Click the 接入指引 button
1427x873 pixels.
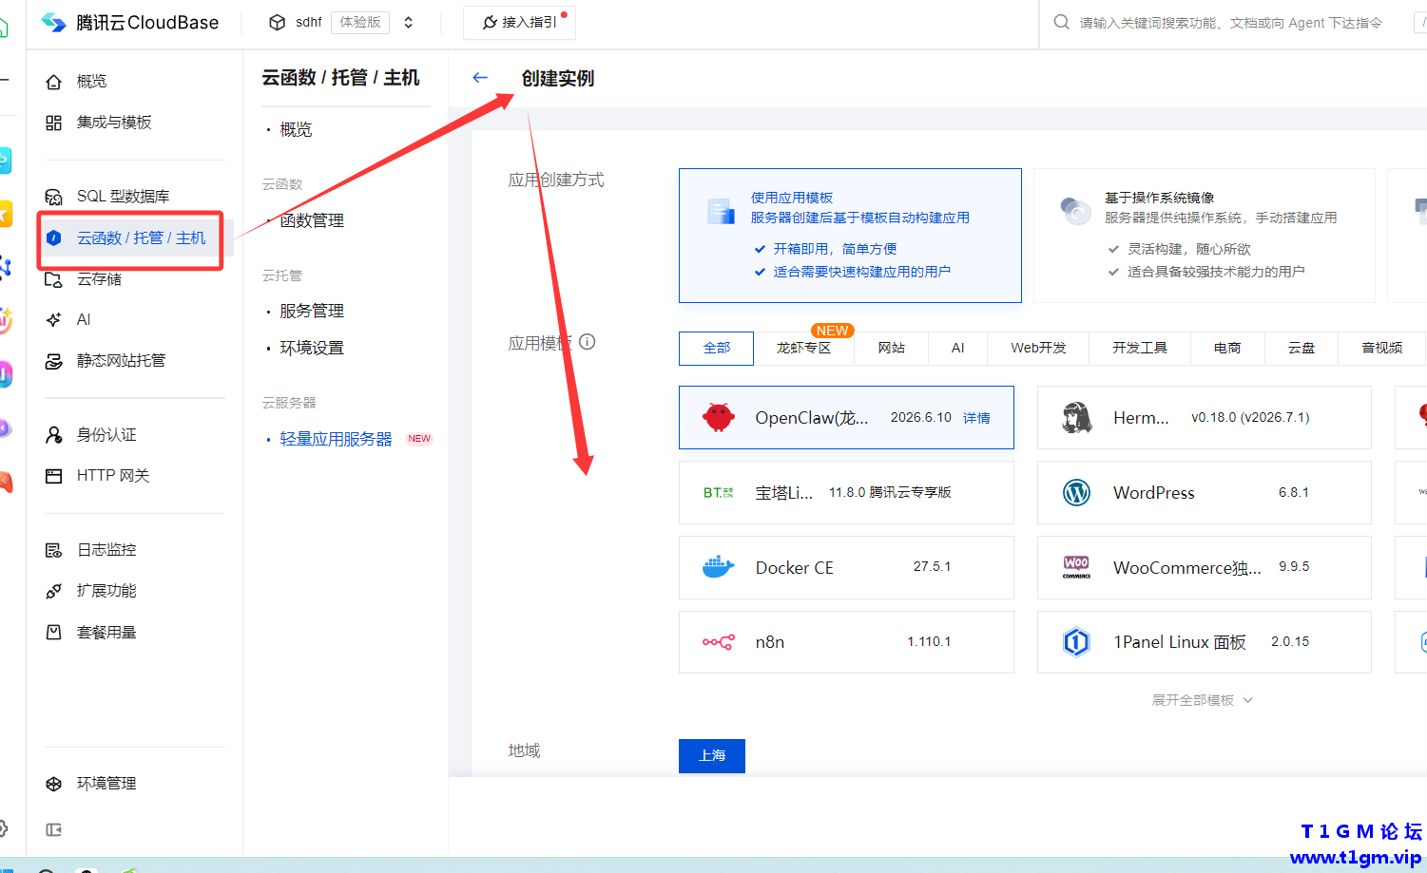tap(519, 22)
